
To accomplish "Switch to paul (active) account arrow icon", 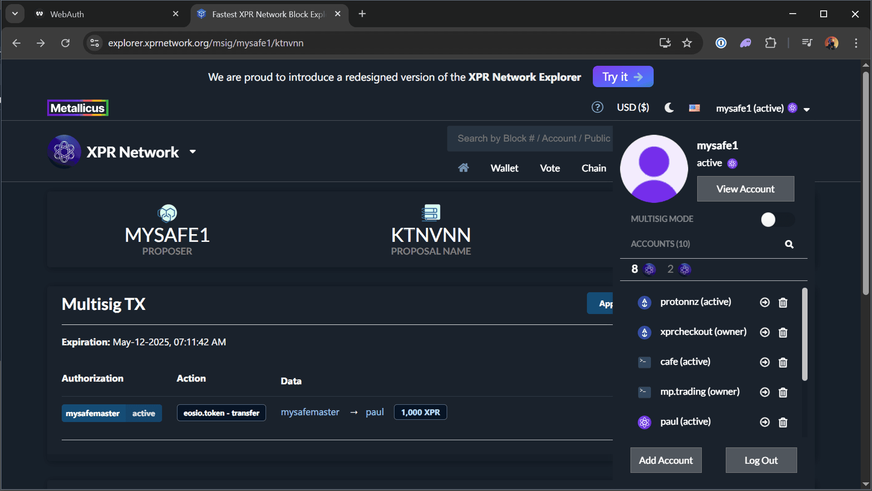I will (765, 422).
